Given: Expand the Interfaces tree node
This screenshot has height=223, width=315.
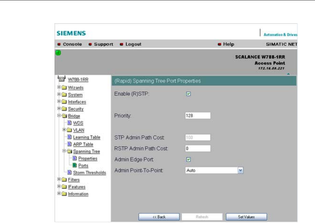Looking at the screenshot, I should [x=59, y=101].
